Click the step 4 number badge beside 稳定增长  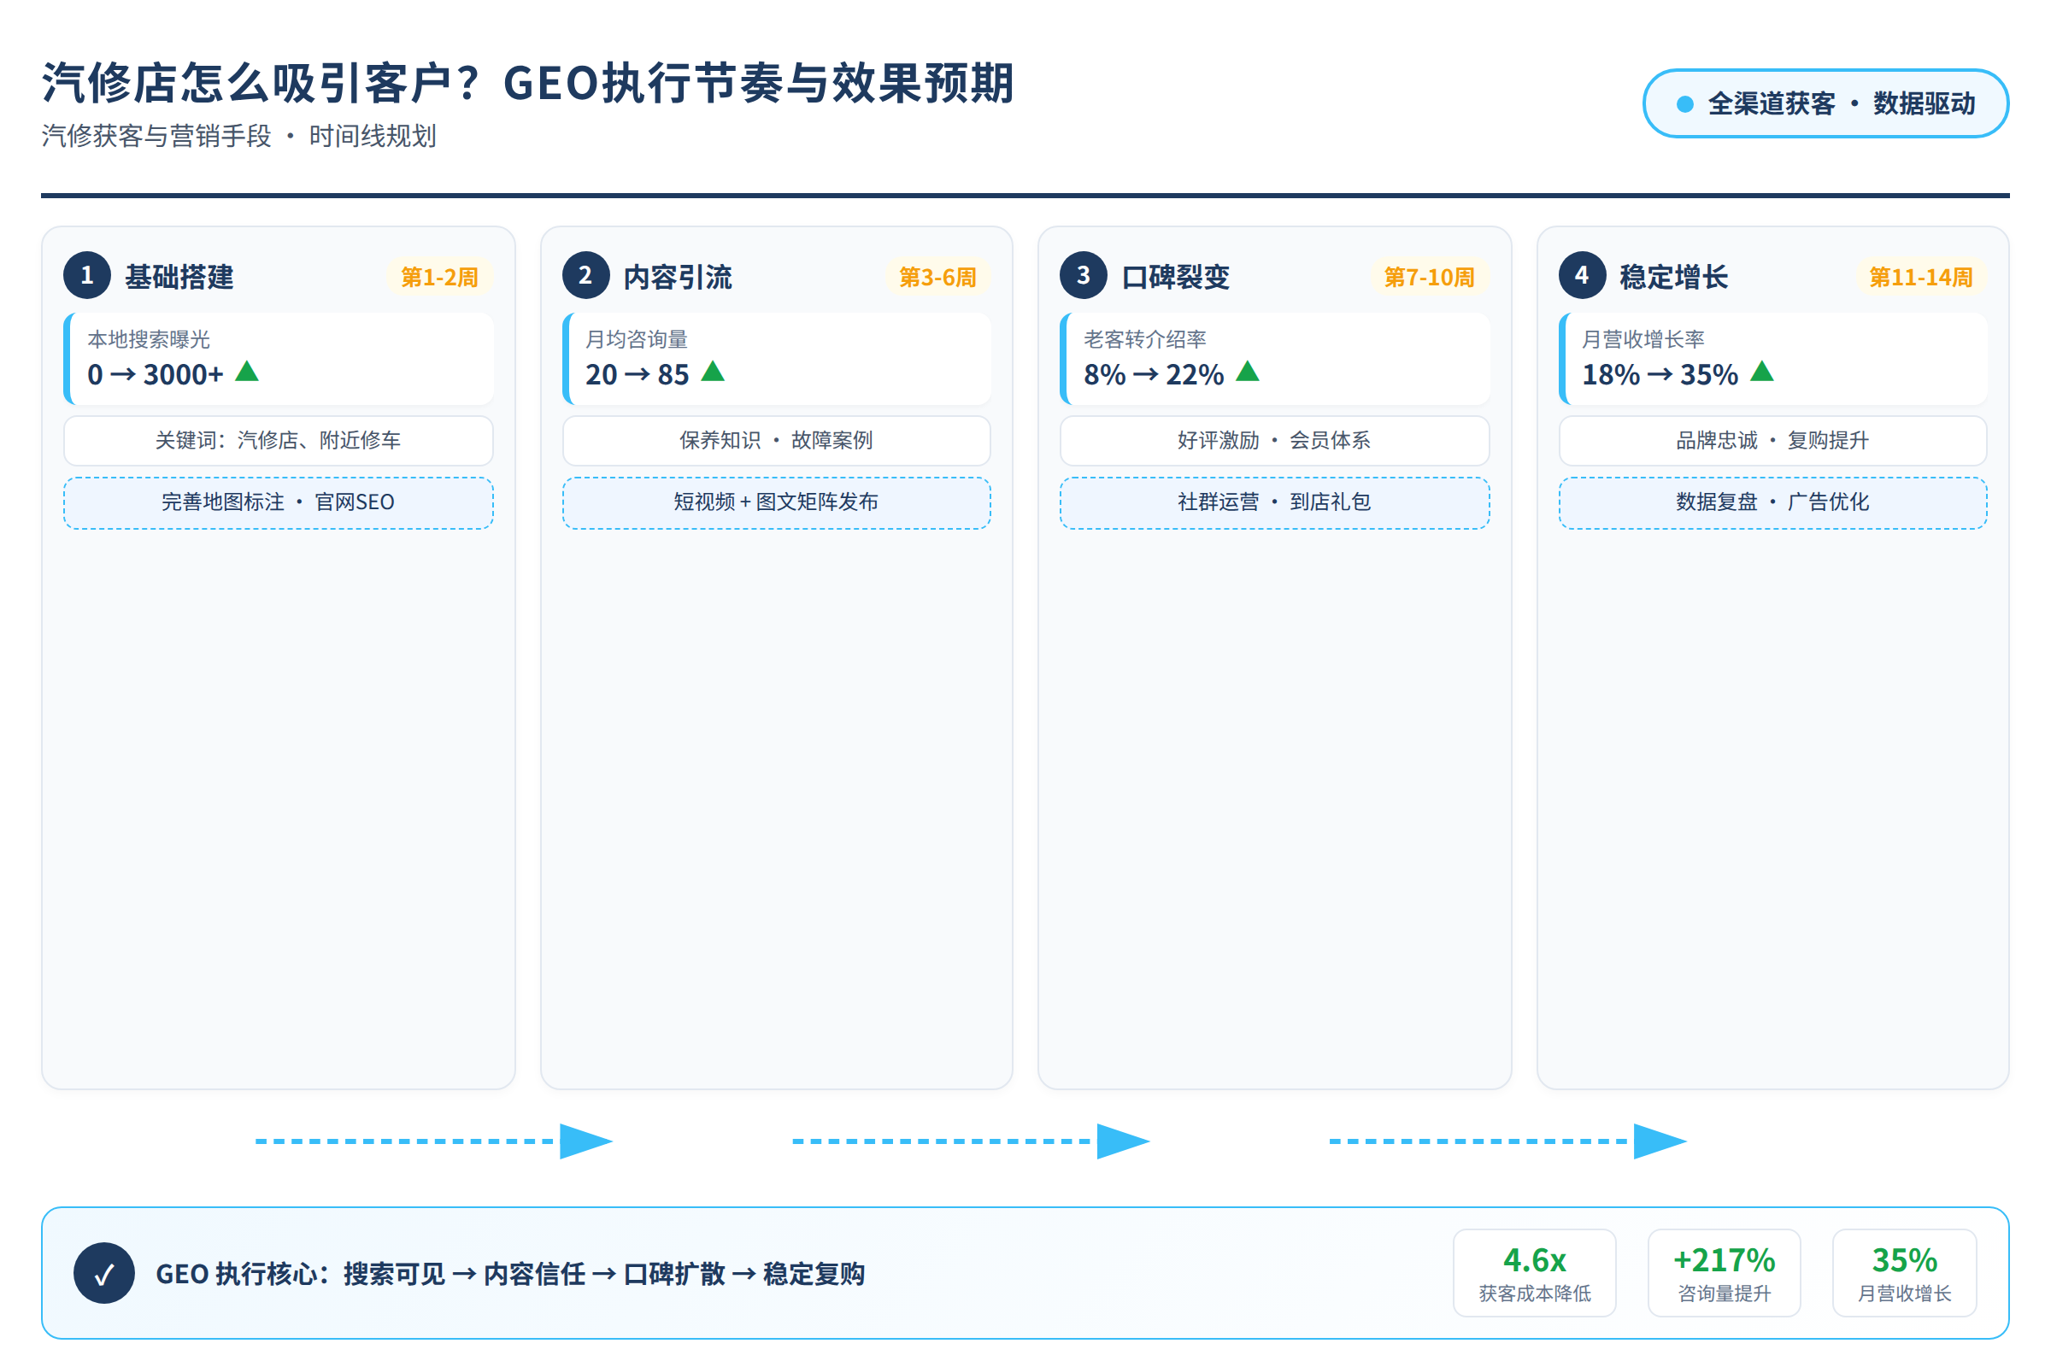1582,275
